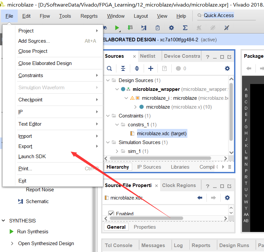Open Settings via the toolbar gear icon
The width and height of the screenshot is (264, 252).
171,28
